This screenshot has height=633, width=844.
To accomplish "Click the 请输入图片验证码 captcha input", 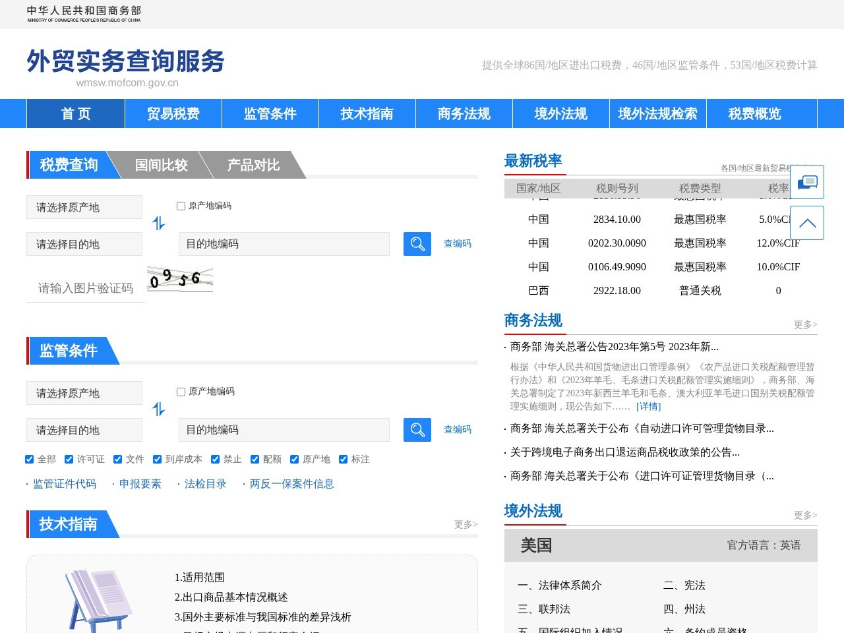I will [86, 288].
